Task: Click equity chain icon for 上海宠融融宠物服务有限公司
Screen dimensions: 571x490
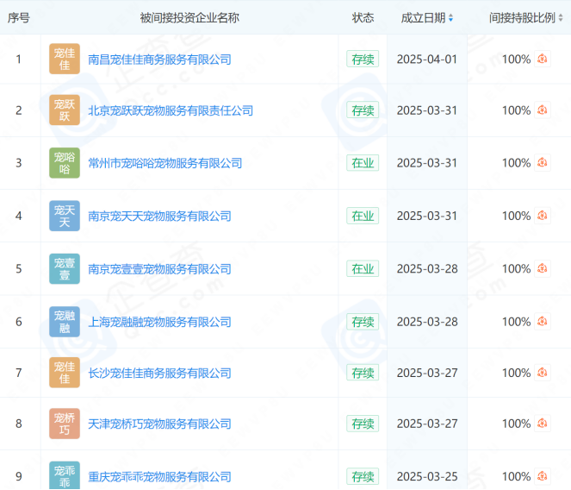Action: click(543, 322)
